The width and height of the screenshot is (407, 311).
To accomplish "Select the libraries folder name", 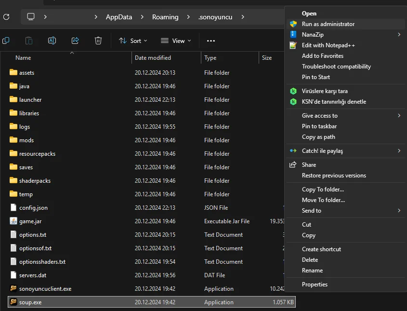I will click(x=29, y=113).
